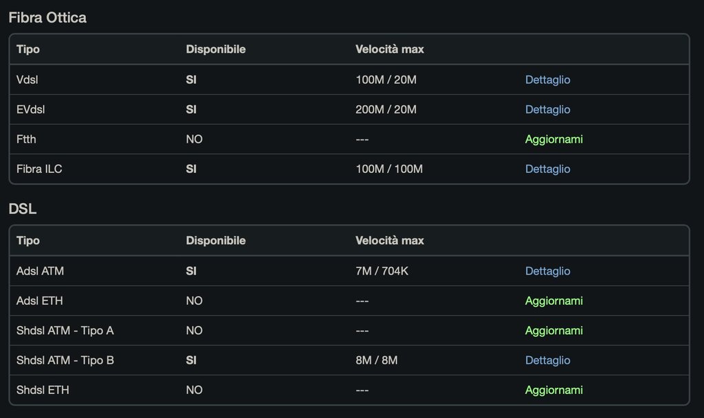The height and width of the screenshot is (418, 704).
Task: Click the Adsl ATM 7M / 704K speed
Action: [x=382, y=271]
